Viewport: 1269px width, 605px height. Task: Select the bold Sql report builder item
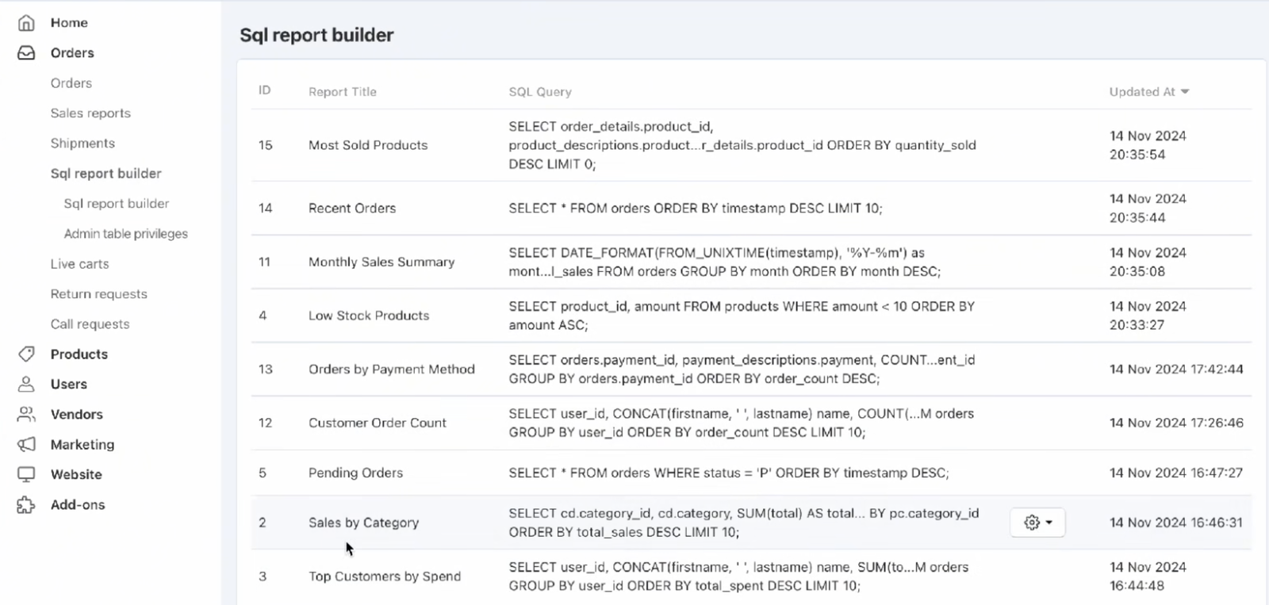coord(105,174)
